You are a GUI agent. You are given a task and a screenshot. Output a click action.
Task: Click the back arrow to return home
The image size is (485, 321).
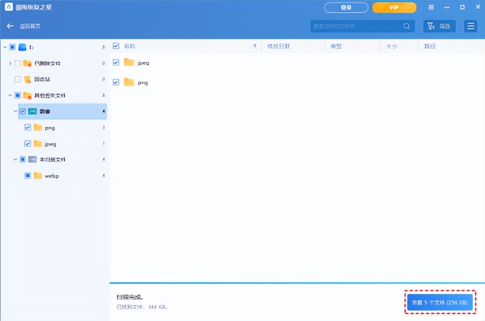pos(10,26)
